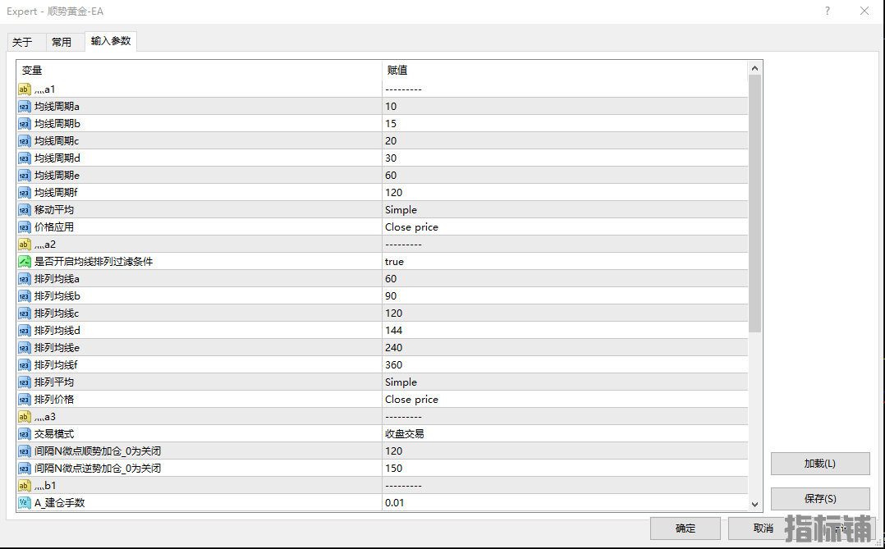Click the double icon beside A_建仓手数
The width and height of the screenshot is (885, 549).
click(x=25, y=503)
